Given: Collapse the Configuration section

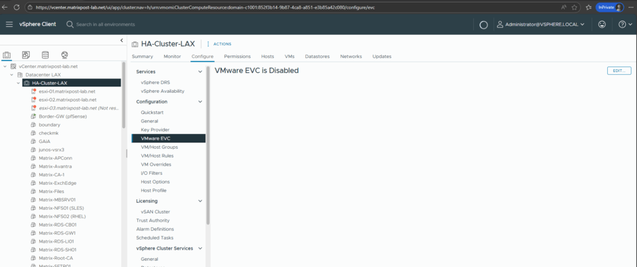Looking at the screenshot, I should point(200,101).
